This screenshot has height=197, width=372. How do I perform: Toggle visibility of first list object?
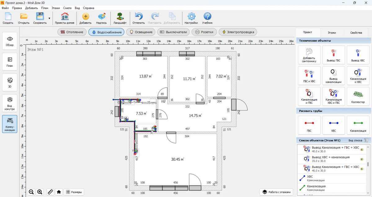(x=361, y=150)
